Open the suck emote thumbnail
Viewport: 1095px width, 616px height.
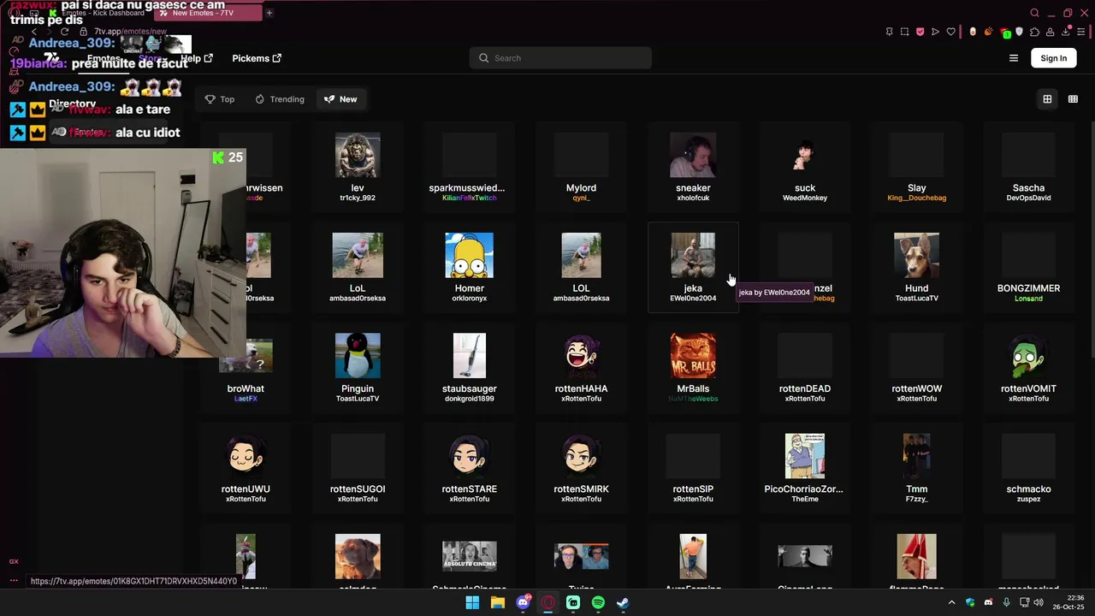tap(805, 155)
